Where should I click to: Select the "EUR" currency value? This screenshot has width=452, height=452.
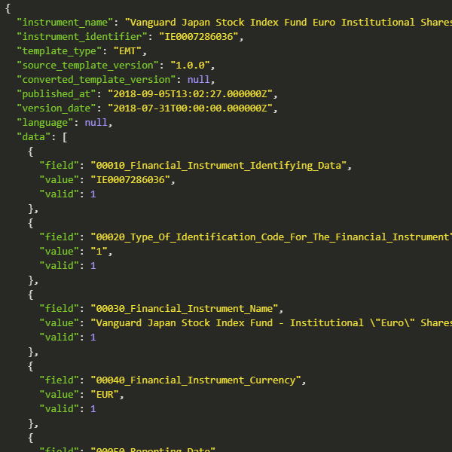coord(105,395)
